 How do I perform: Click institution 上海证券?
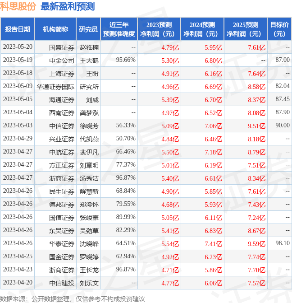(x=62, y=74)
